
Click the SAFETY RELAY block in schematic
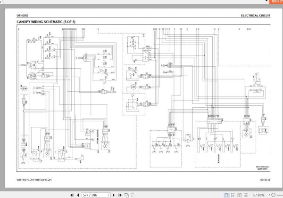tap(94, 139)
